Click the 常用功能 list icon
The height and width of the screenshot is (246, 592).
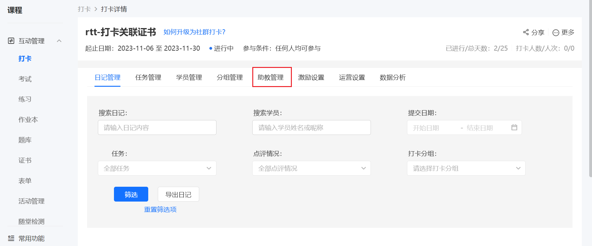click(x=11, y=238)
